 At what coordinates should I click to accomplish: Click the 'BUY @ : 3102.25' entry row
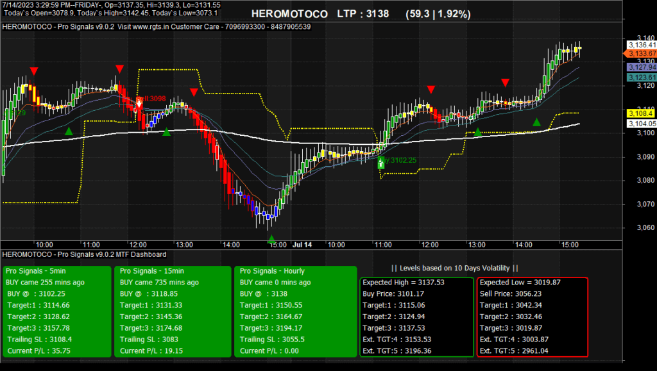[36, 293]
